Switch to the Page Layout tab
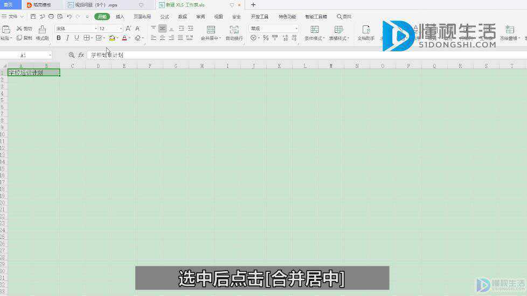527x296 pixels. click(x=142, y=17)
